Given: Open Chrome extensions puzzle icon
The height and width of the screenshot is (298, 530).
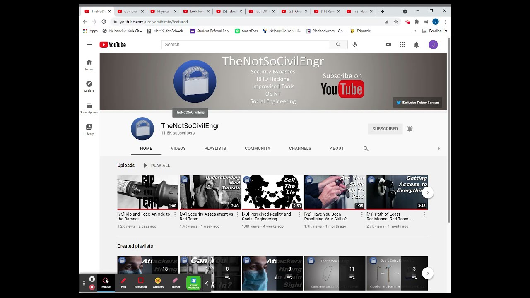Looking at the screenshot, I should tap(417, 22).
